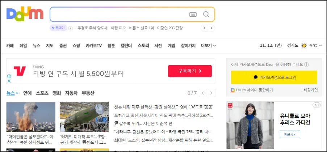
Task: Click the date text 11. 12. (일)
Action: 271,46
